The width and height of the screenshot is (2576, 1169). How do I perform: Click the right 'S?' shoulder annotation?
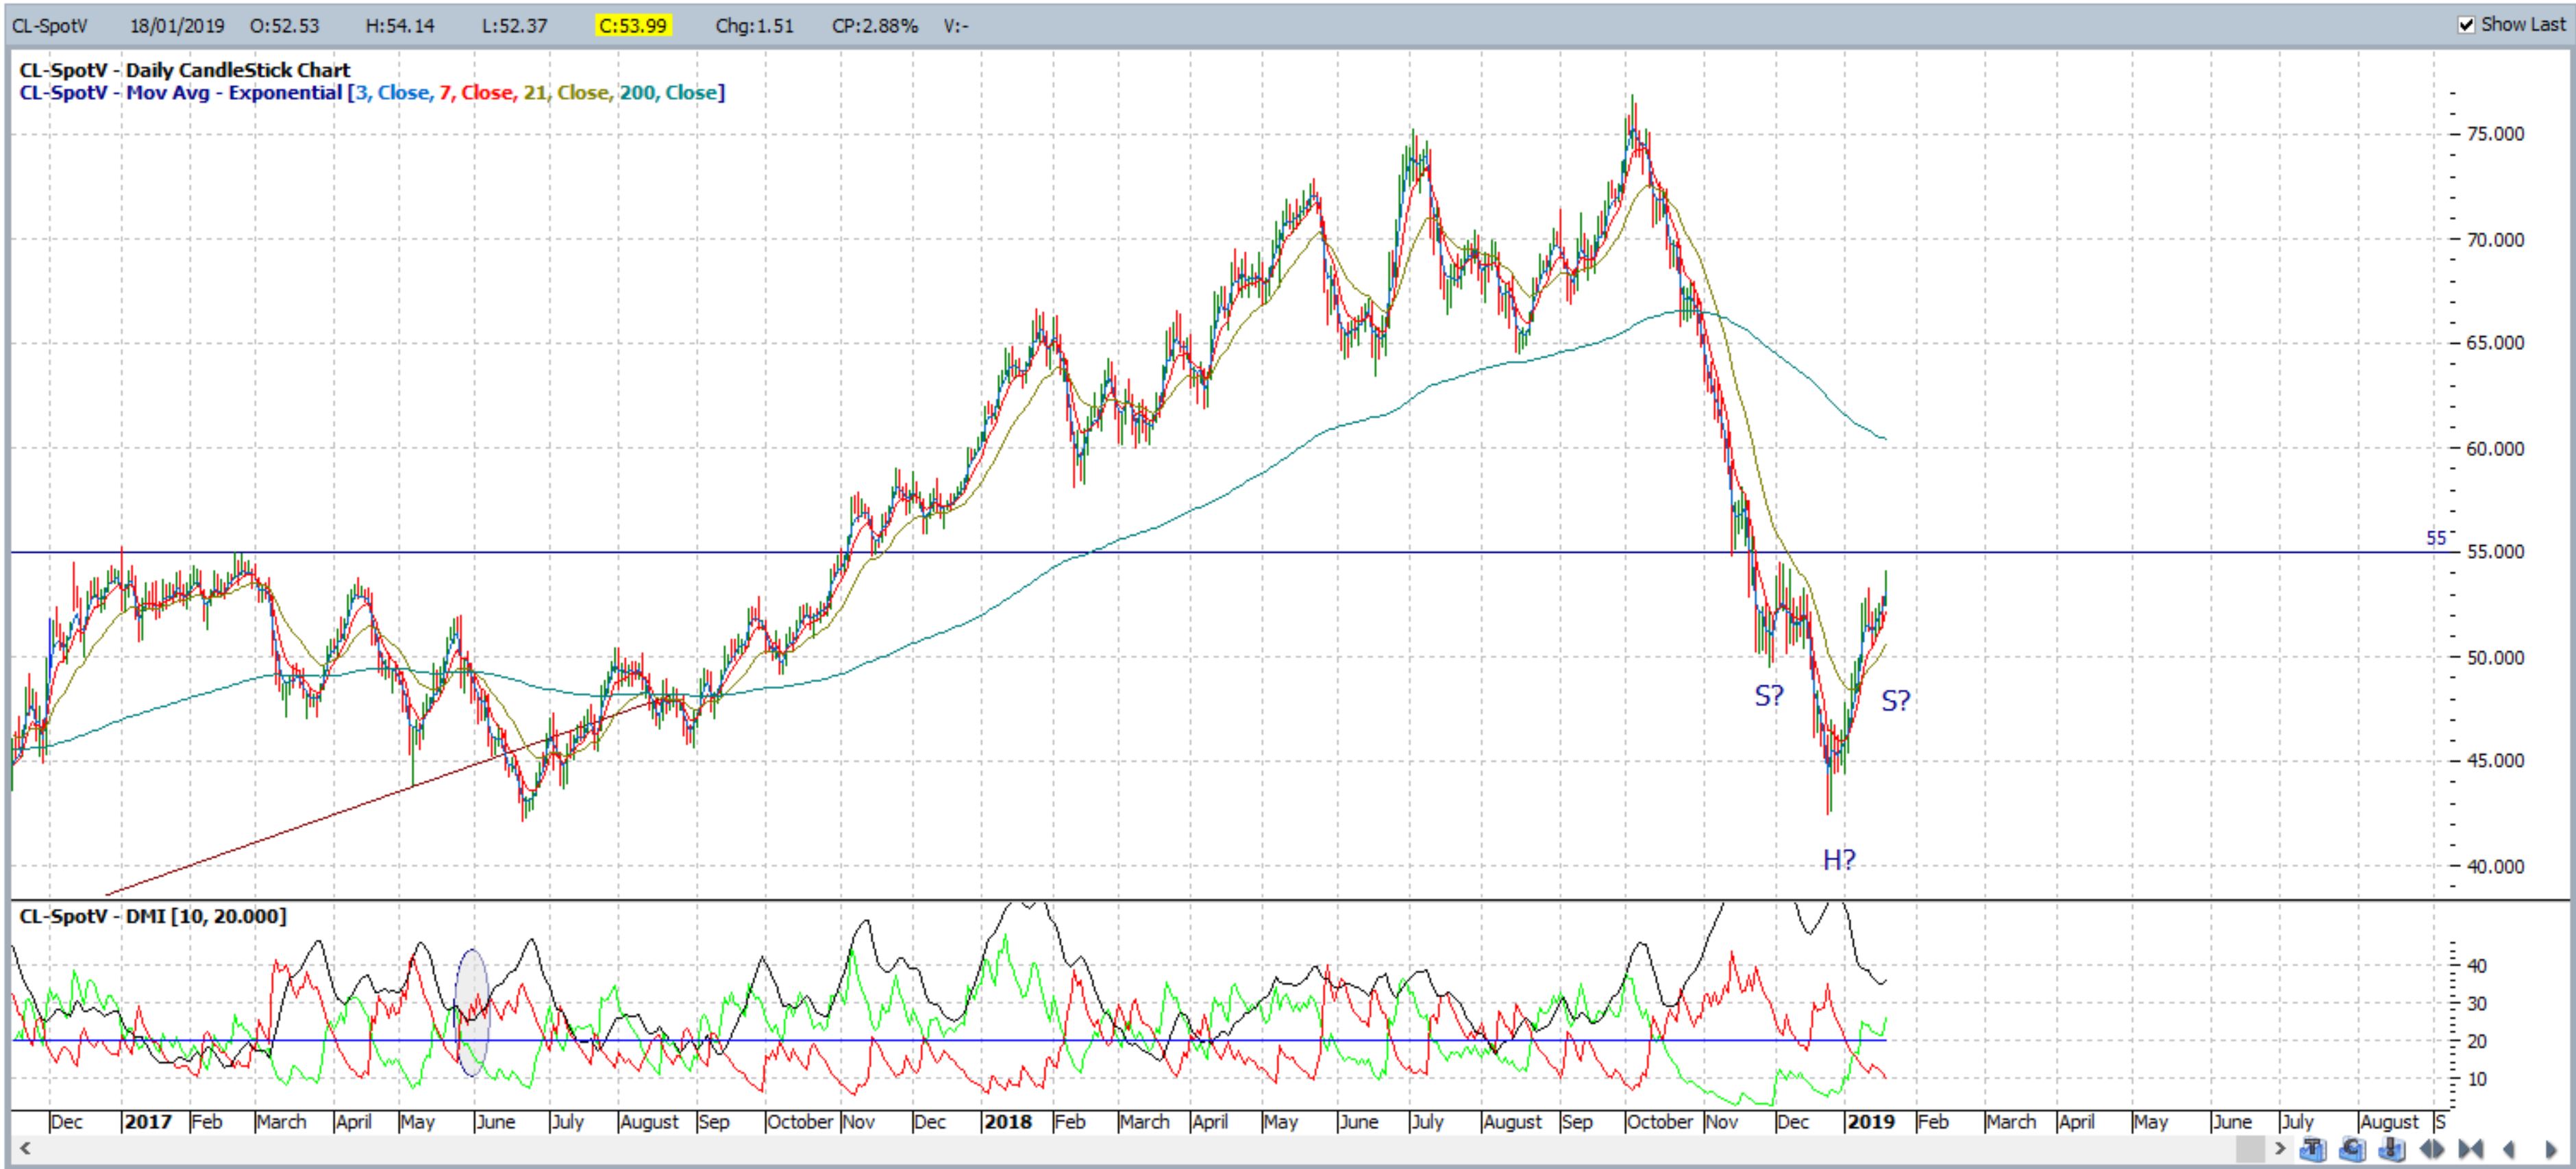coord(1896,701)
